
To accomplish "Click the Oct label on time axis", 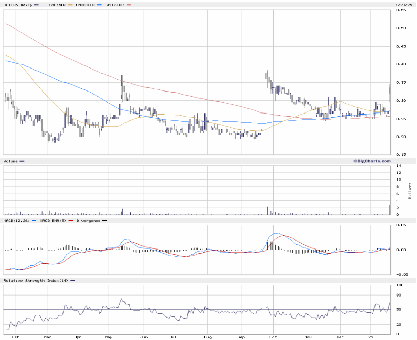I will 273,337.
